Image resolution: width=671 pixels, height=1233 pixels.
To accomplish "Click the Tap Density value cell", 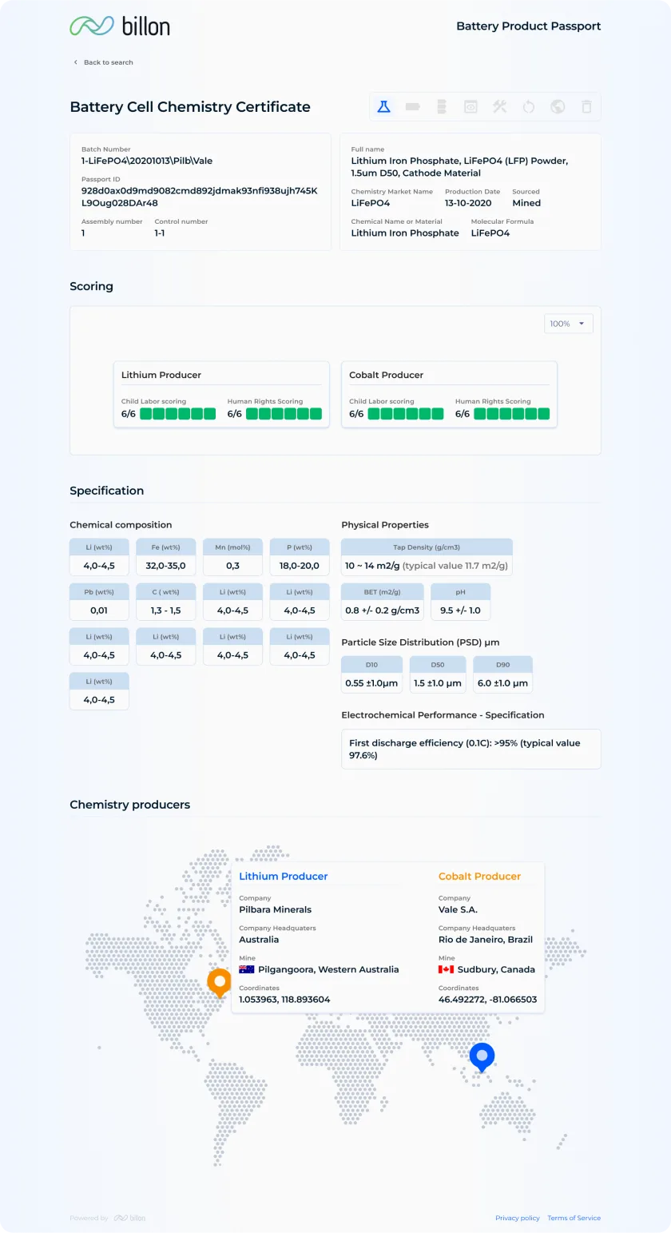I will 427,557.
